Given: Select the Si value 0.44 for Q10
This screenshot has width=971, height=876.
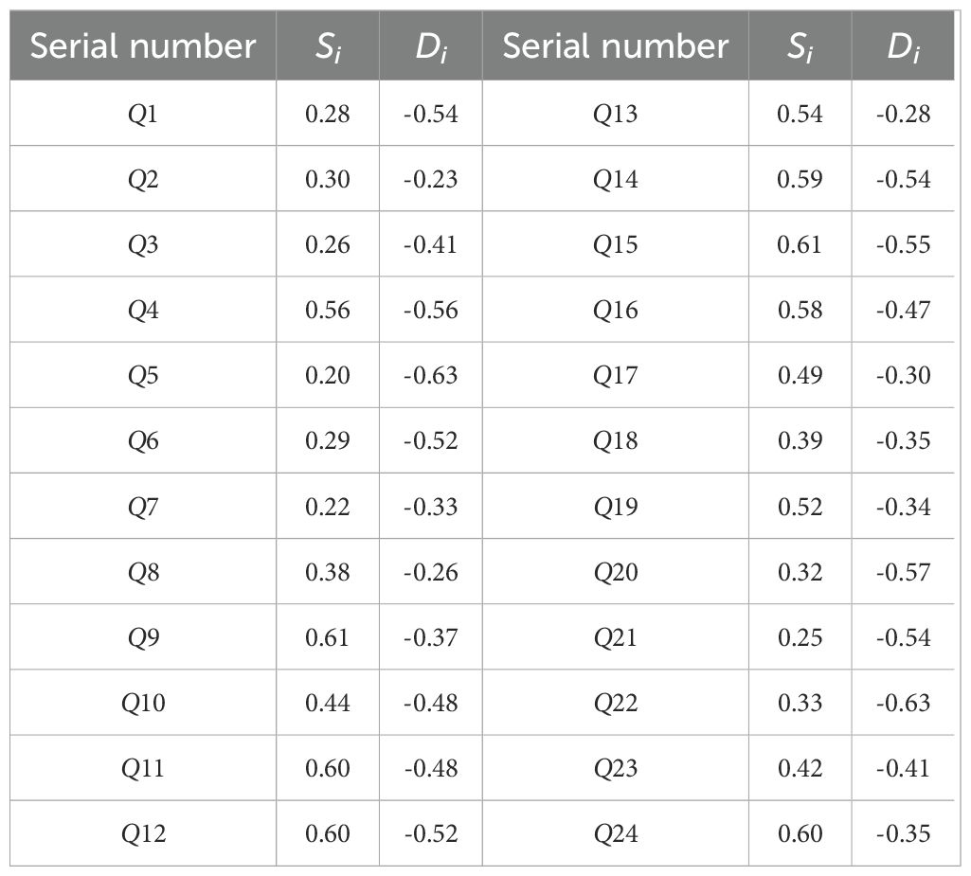Looking at the screenshot, I should coord(327,703).
